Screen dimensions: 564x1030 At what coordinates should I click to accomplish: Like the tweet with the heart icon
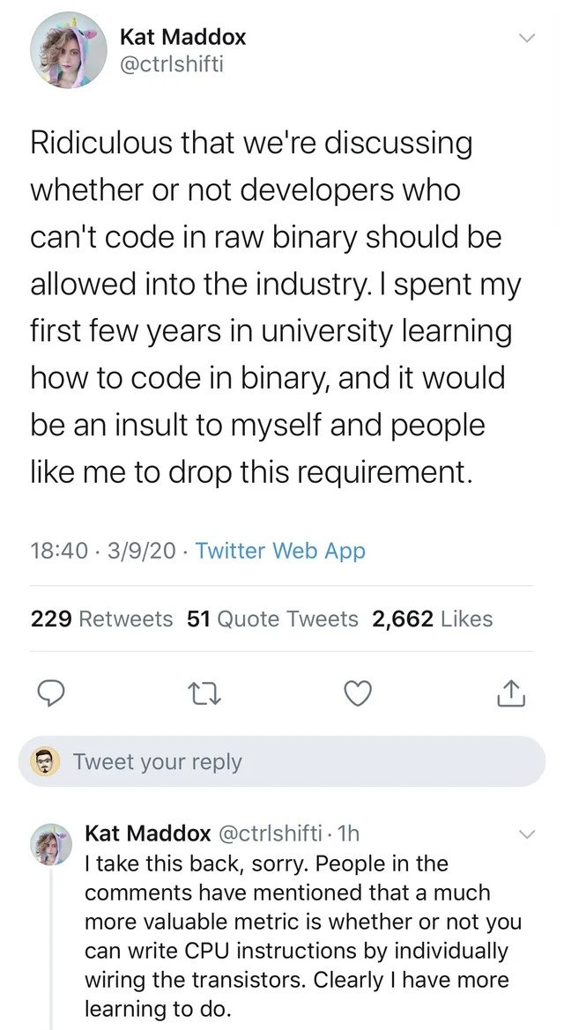click(359, 694)
